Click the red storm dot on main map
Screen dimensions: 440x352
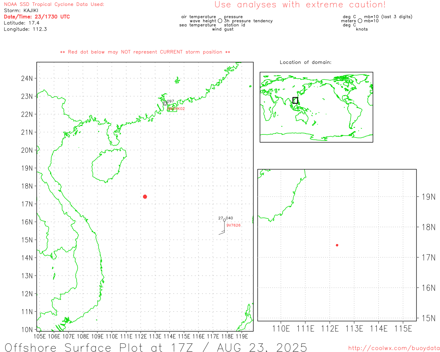(x=145, y=197)
